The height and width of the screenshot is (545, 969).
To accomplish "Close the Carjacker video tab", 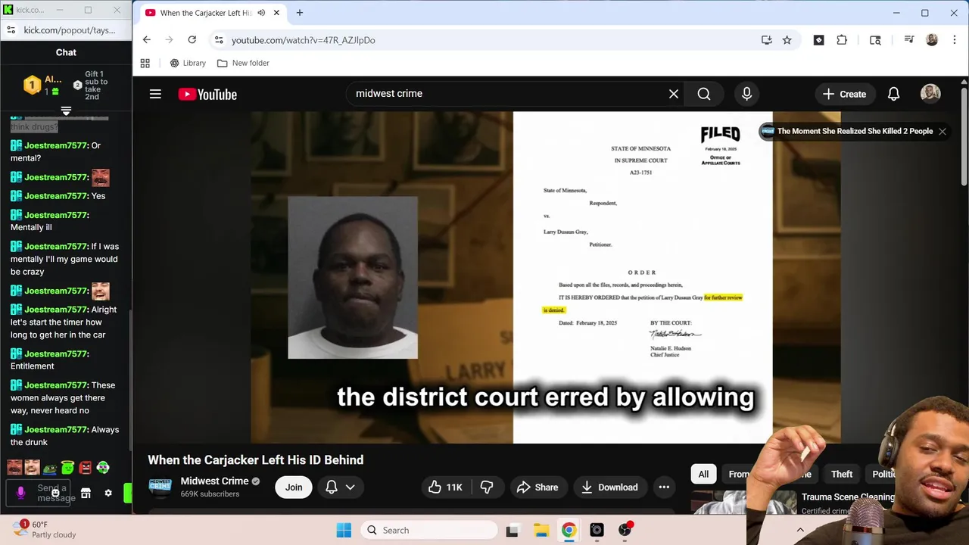I will pyautogui.click(x=276, y=13).
